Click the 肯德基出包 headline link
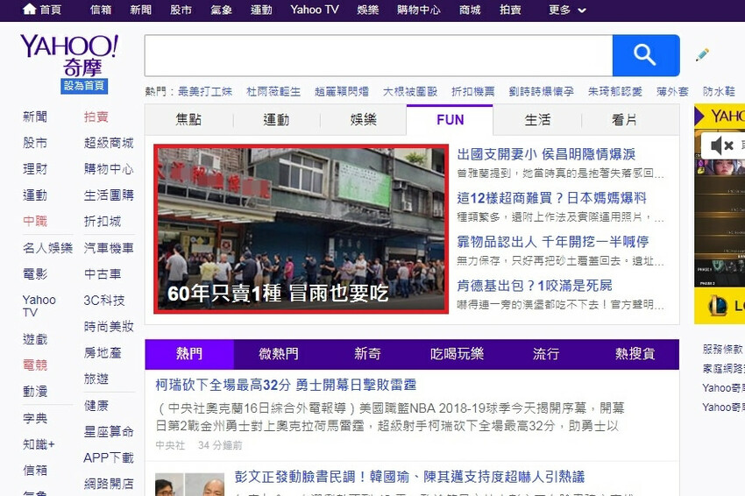 tap(535, 286)
